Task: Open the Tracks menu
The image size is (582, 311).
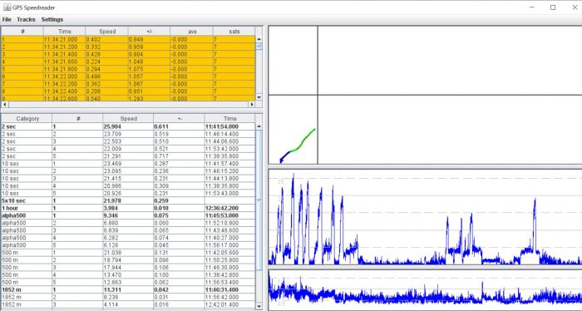Action: point(26,19)
